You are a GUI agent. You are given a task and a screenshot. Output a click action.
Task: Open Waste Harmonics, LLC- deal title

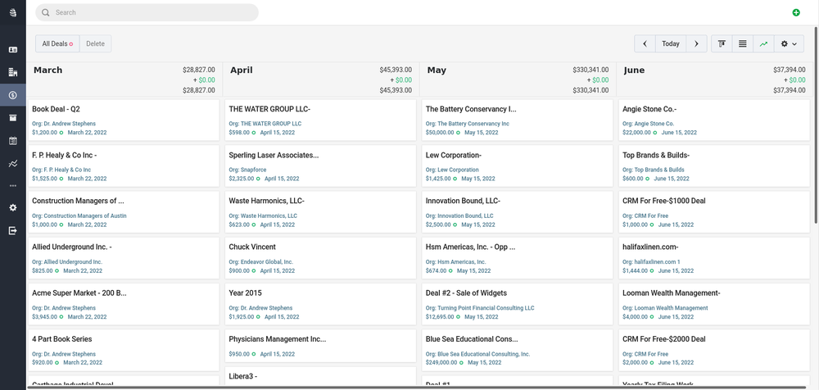(266, 201)
